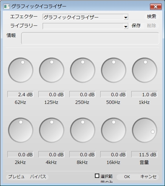Open the エフェクター combo box
The image size is (165, 186).
tap(85, 17)
